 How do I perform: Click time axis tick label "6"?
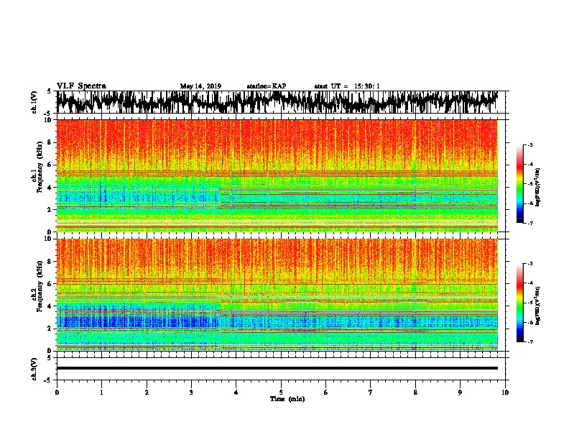point(326,393)
